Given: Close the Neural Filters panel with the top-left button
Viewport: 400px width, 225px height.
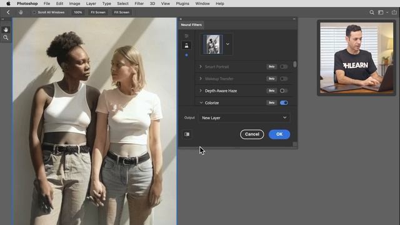Looking at the screenshot, I should coord(181,19).
